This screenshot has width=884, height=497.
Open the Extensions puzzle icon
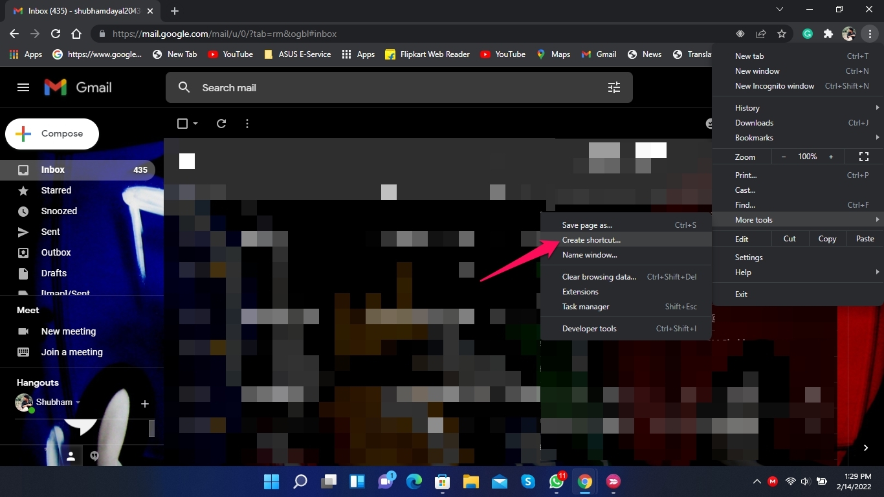click(x=828, y=34)
